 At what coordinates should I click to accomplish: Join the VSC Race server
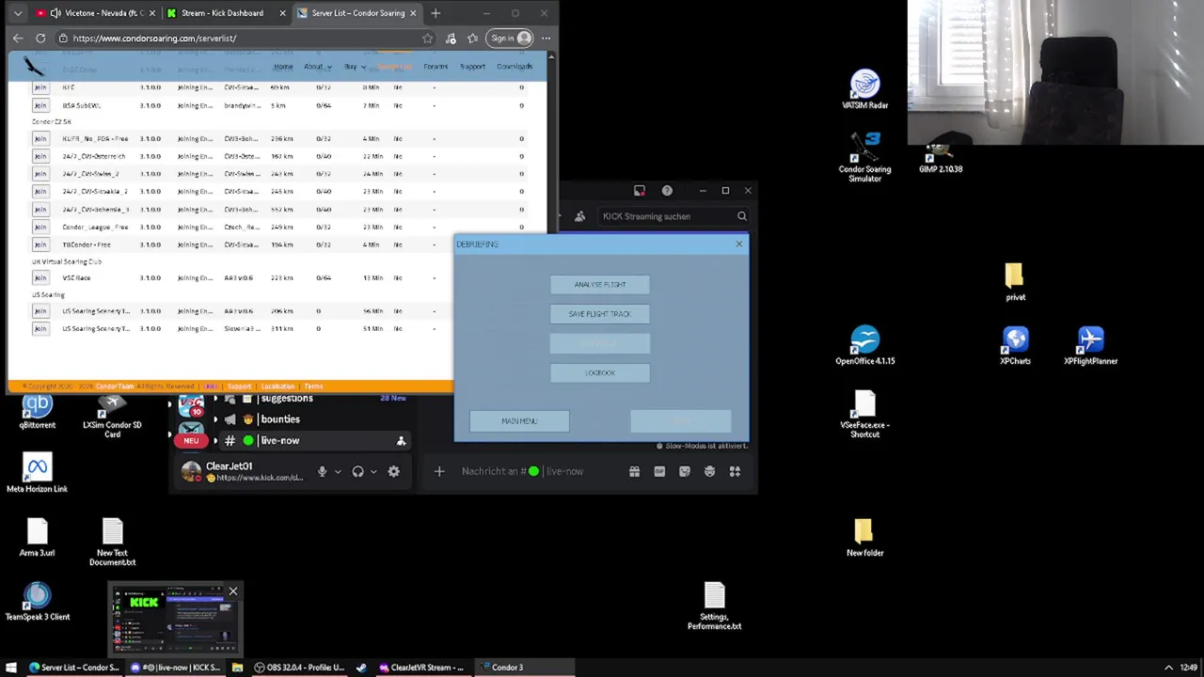(40, 278)
